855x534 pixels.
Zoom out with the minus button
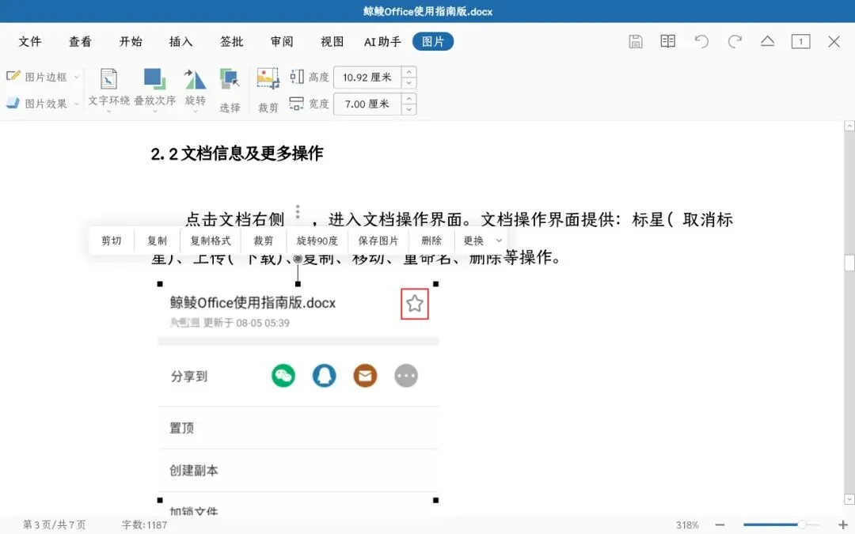(720, 525)
